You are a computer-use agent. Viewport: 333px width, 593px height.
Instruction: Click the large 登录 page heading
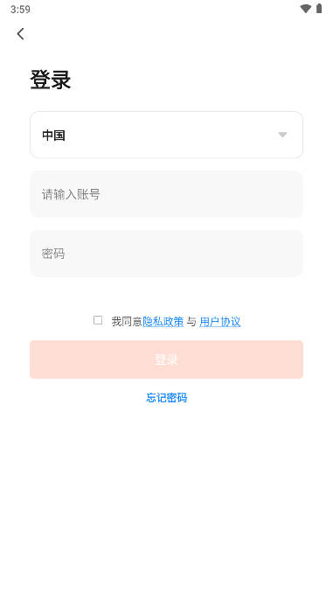coord(51,80)
